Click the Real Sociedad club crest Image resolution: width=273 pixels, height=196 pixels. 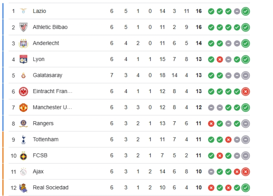23,187
